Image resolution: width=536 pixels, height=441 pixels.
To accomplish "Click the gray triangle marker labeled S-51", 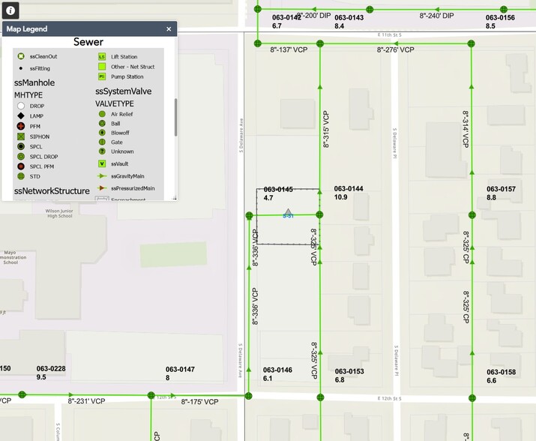I will click(287, 212).
